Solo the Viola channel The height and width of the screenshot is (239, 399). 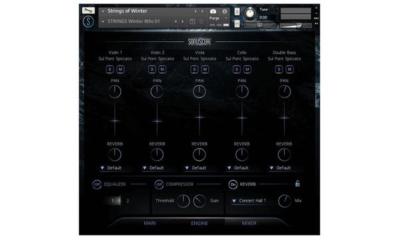(194, 69)
